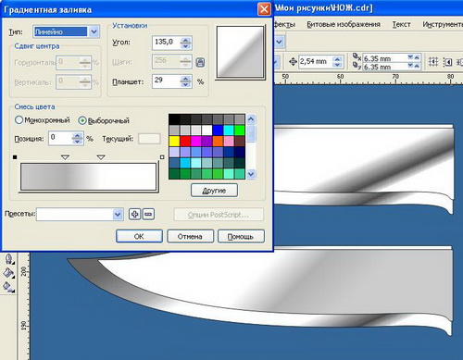The image size is (463, 360).
Task: Decrease the Позиция value
Action: 77,142
